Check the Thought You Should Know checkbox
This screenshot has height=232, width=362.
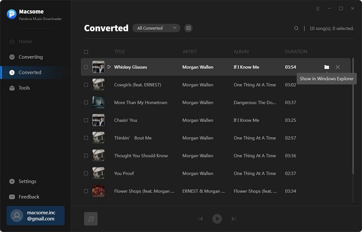pyautogui.click(x=86, y=156)
